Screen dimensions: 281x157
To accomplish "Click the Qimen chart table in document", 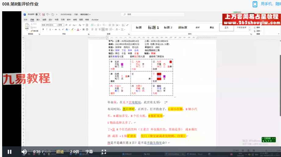I will point(141,77).
